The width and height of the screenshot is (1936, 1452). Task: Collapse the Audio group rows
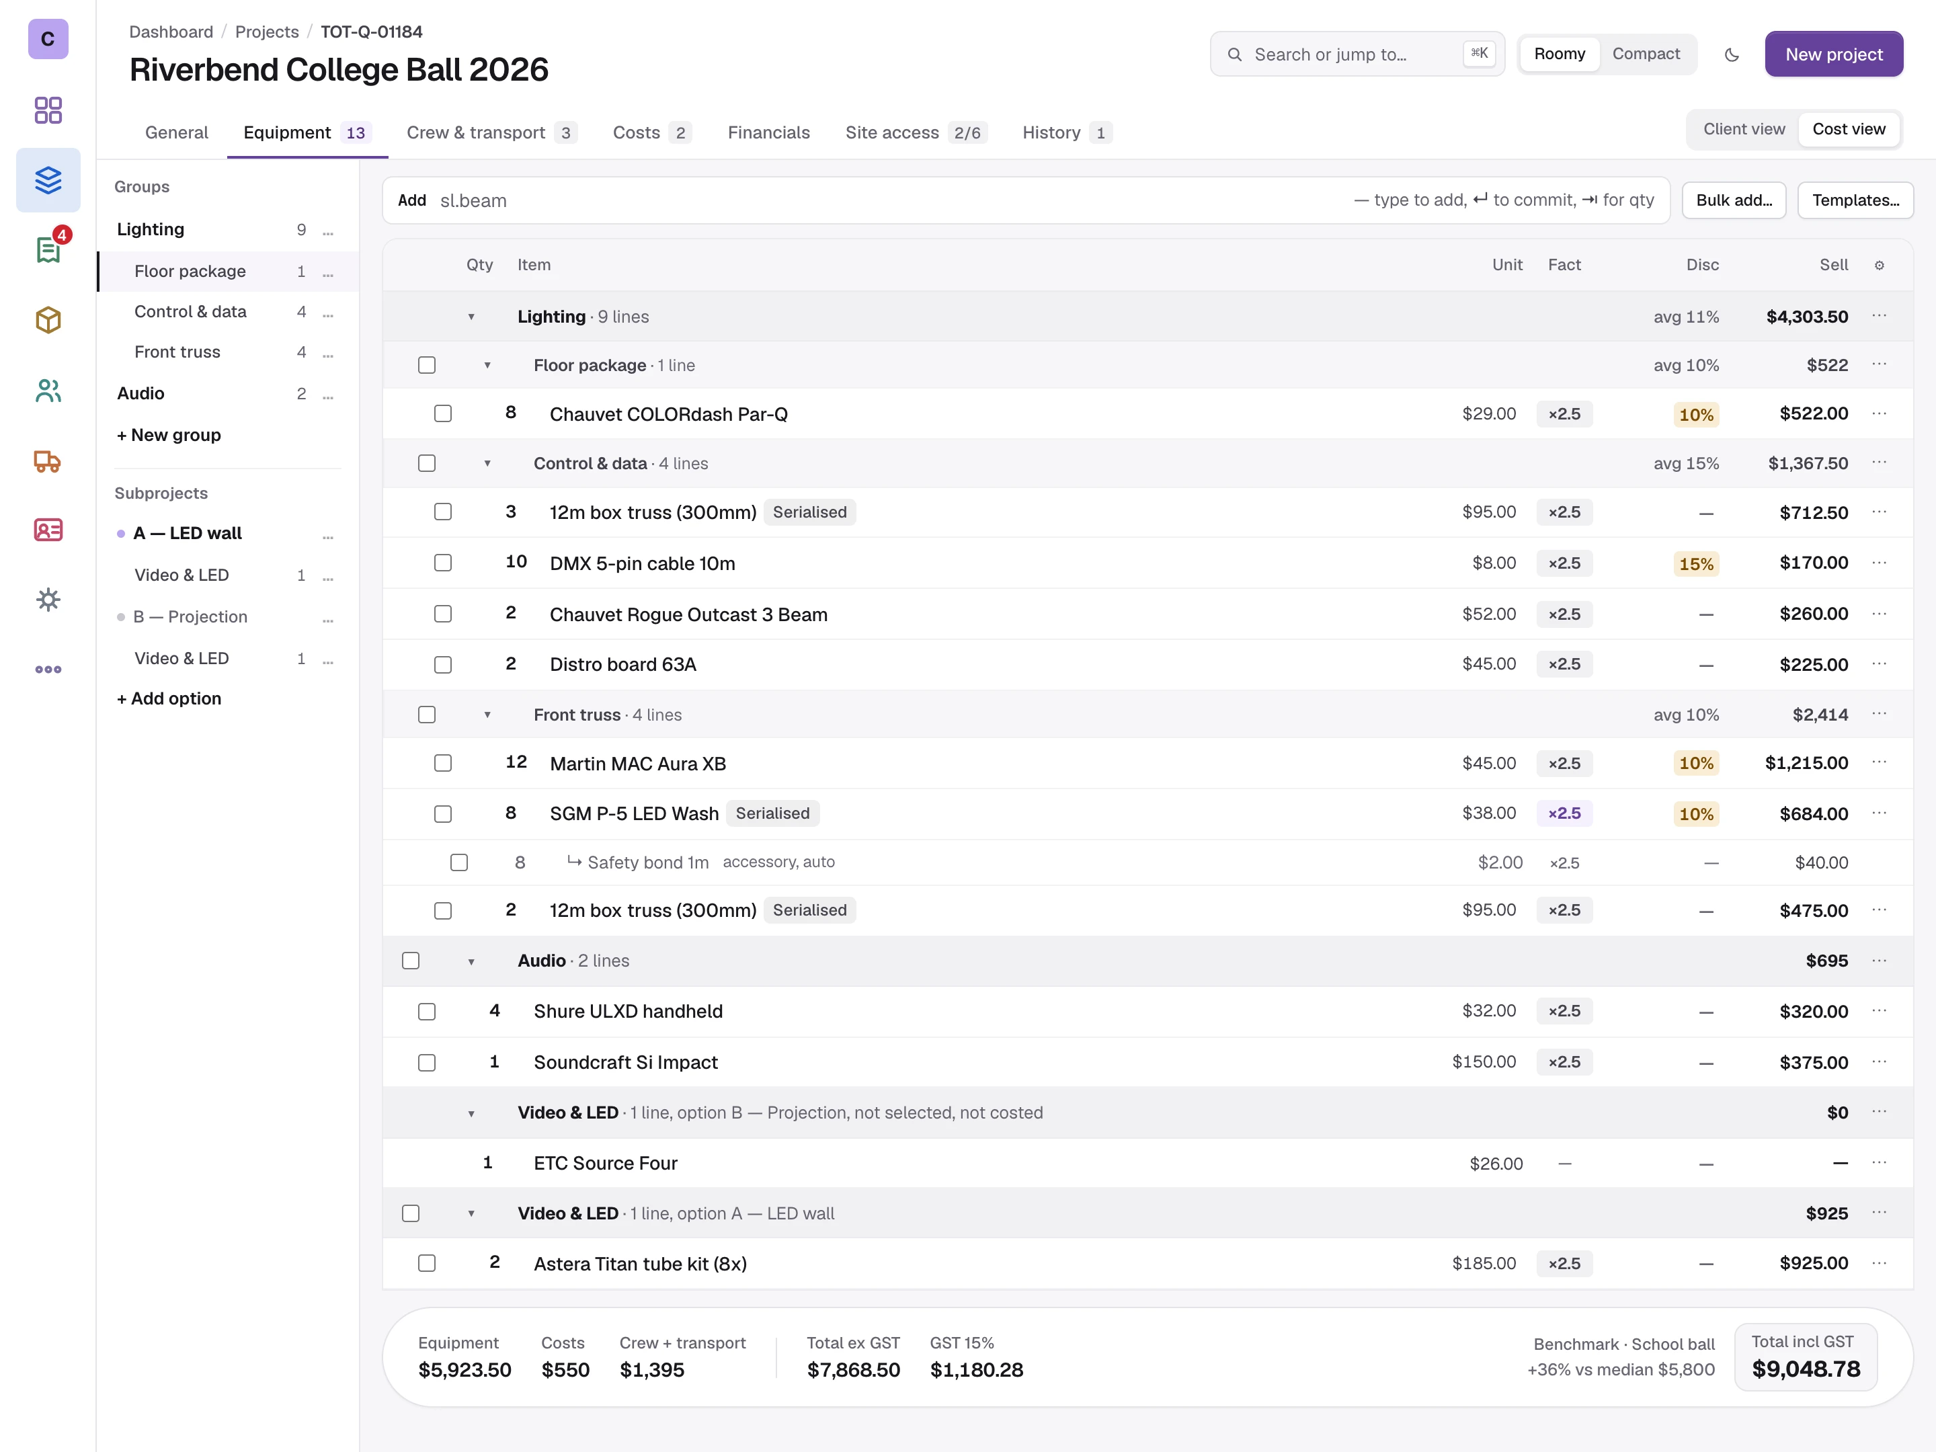click(471, 962)
